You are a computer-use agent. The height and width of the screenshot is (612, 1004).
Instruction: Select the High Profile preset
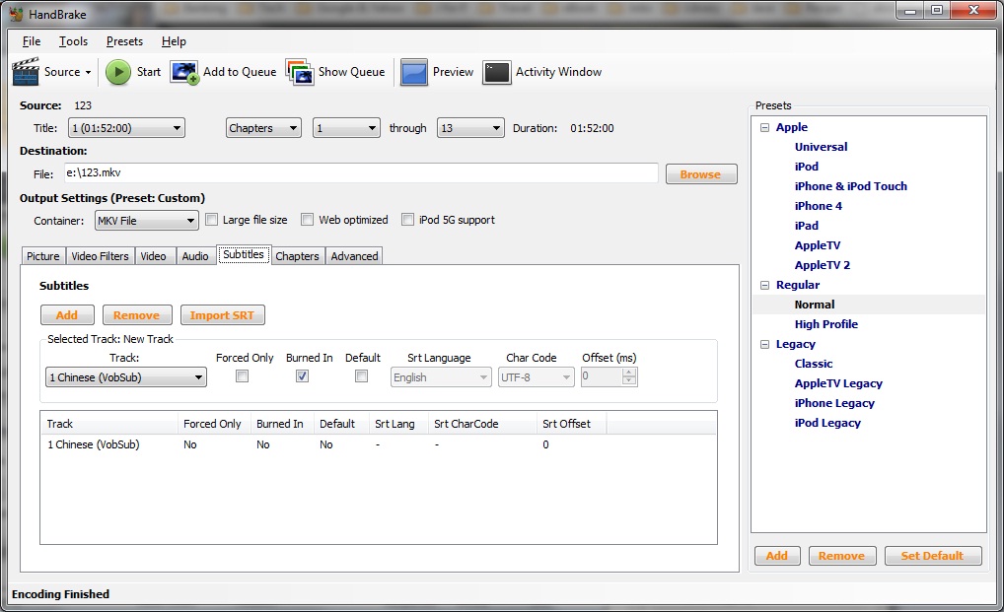point(825,324)
